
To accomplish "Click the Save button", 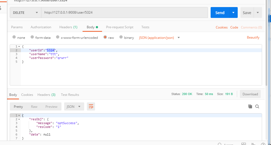I will pos(247,12).
